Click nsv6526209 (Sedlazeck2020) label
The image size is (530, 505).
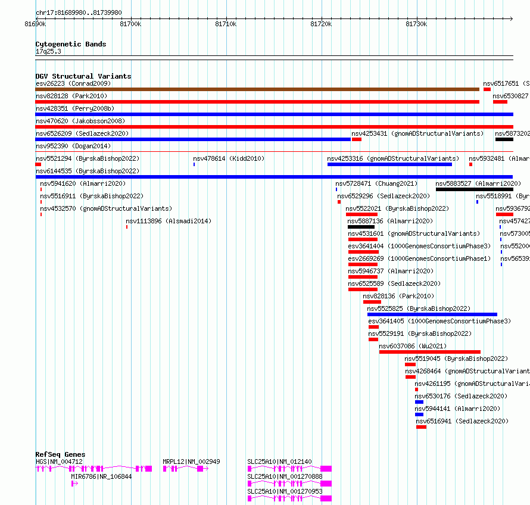click(x=82, y=133)
